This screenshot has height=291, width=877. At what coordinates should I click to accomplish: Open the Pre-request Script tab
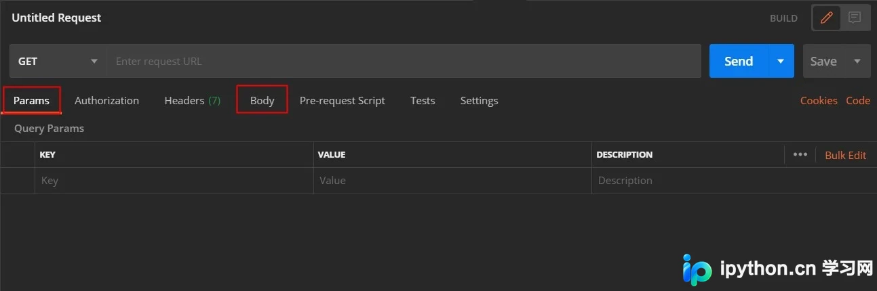tap(342, 100)
